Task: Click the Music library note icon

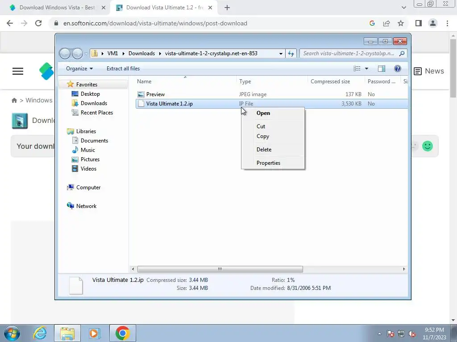Action: click(75, 150)
